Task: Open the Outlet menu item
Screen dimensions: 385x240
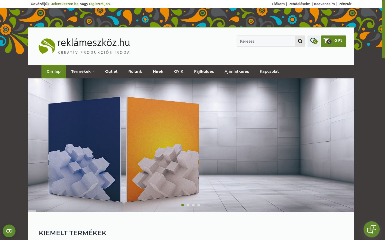Action: point(111,71)
